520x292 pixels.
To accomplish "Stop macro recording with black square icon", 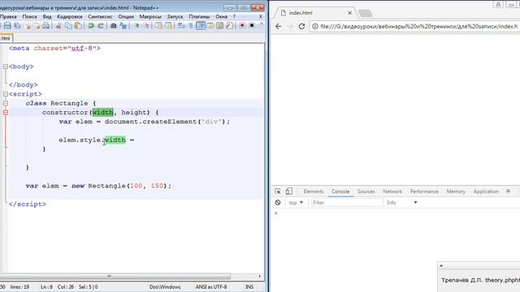I will [x=252, y=26].
